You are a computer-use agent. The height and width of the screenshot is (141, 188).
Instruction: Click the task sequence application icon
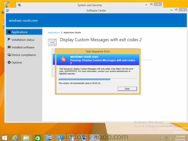(x=52, y=42)
